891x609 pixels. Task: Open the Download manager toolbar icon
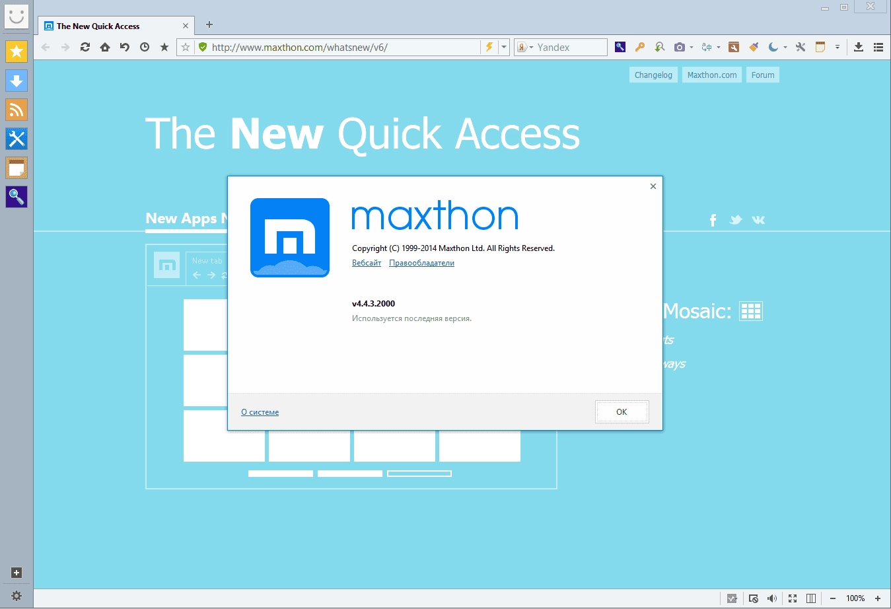[859, 47]
